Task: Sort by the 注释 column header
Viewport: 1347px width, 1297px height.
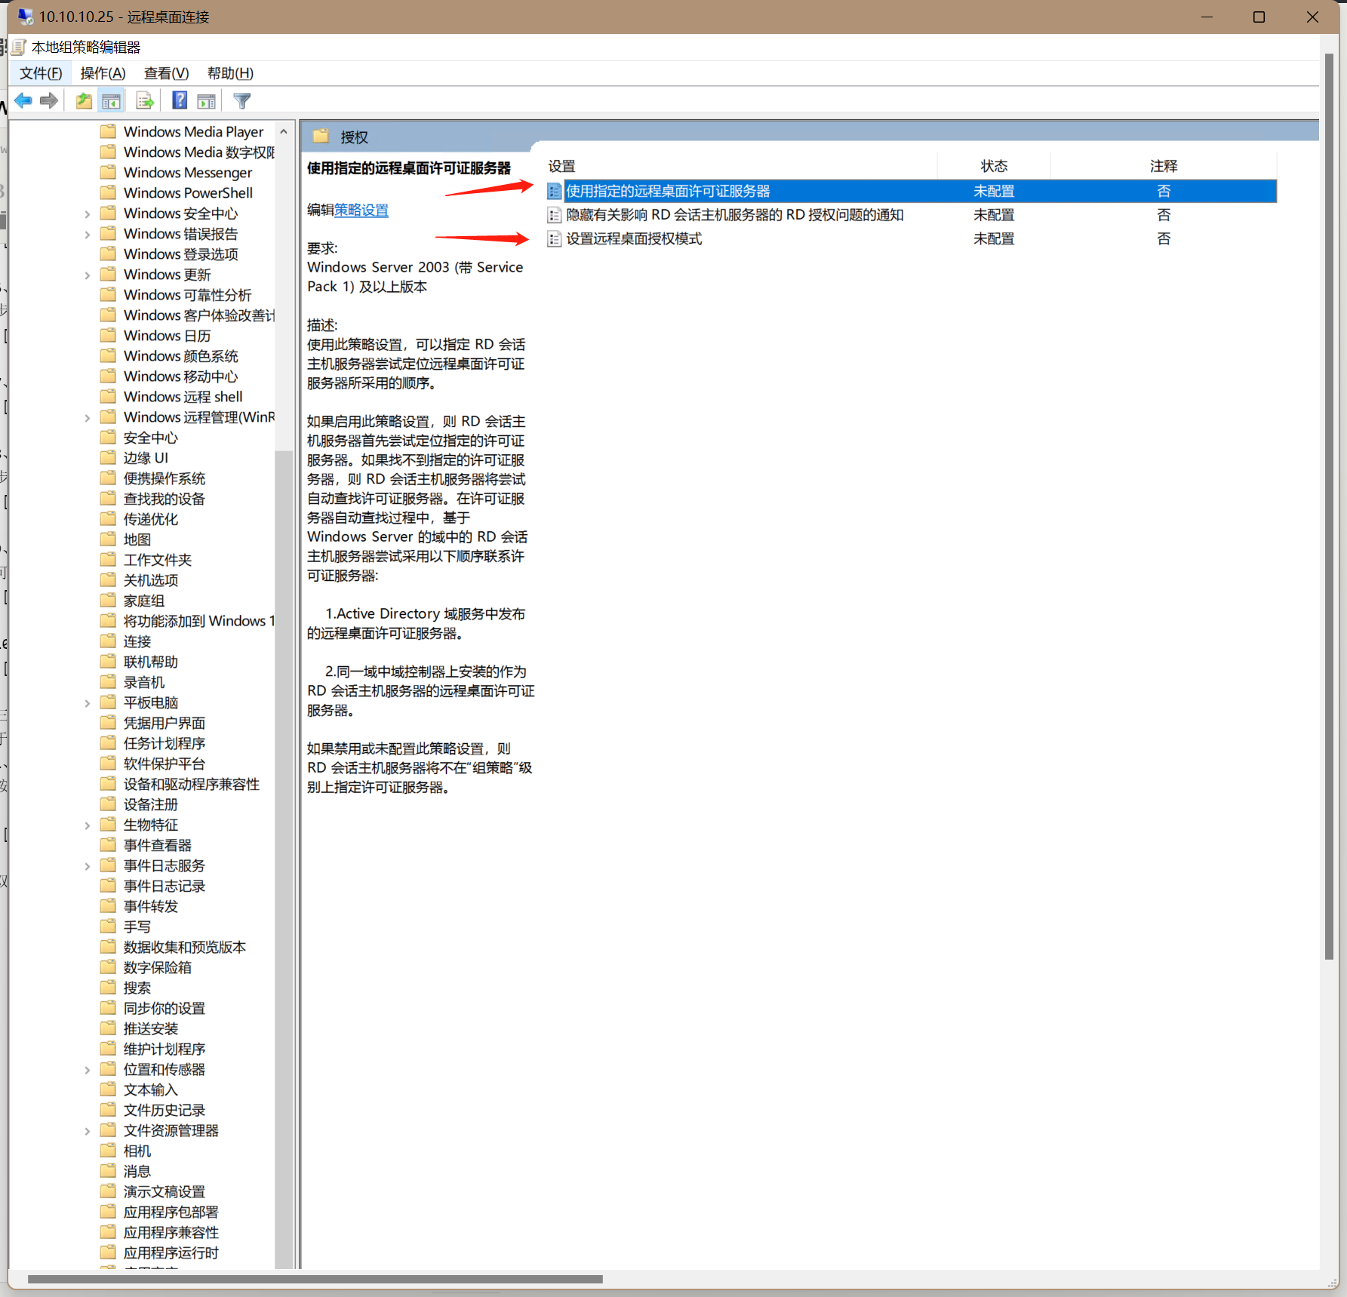Action: pos(1164,166)
